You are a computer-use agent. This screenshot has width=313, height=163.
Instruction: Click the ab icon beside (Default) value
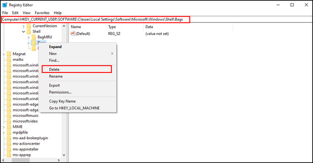[x=72, y=34]
